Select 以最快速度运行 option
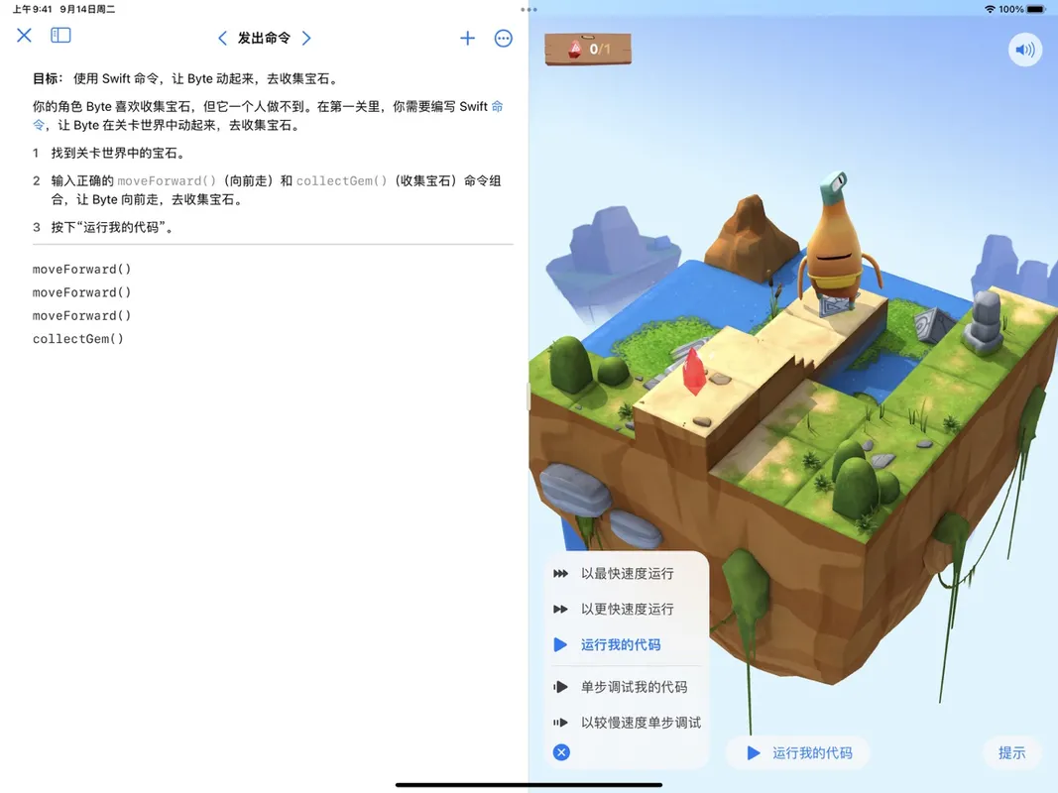 point(626,574)
